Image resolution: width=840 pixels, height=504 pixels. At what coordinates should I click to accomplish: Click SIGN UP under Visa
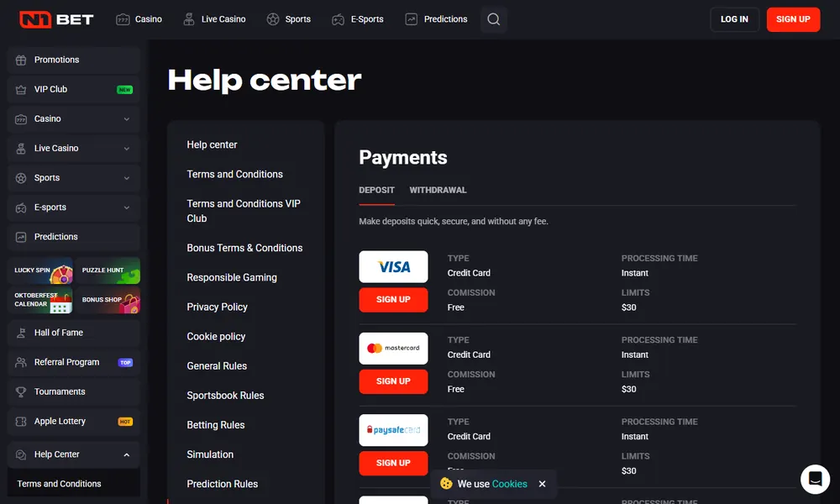pyautogui.click(x=393, y=299)
